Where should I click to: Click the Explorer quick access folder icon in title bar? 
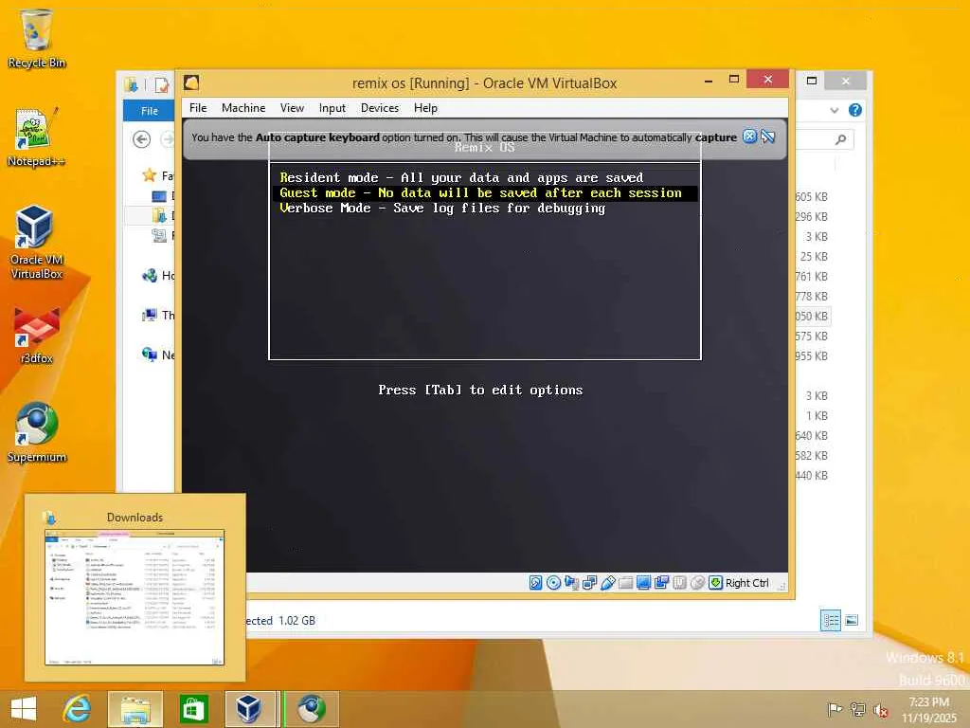131,84
